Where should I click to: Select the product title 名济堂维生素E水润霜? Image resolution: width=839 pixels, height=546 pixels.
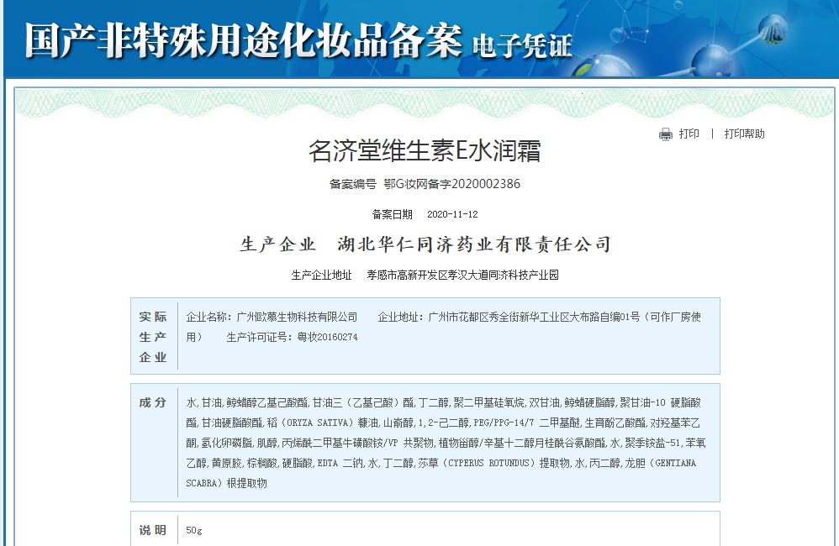click(x=425, y=151)
